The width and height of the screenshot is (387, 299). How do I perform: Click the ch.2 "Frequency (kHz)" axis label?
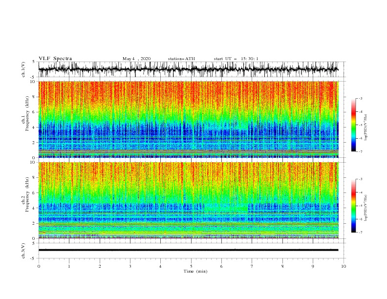(27, 194)
